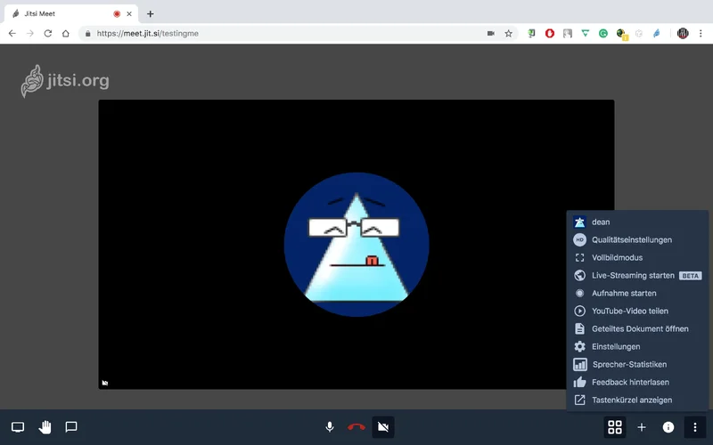Choose Tastenkürzel anzeigen
The image size is (713, 445).
(637, 400)
